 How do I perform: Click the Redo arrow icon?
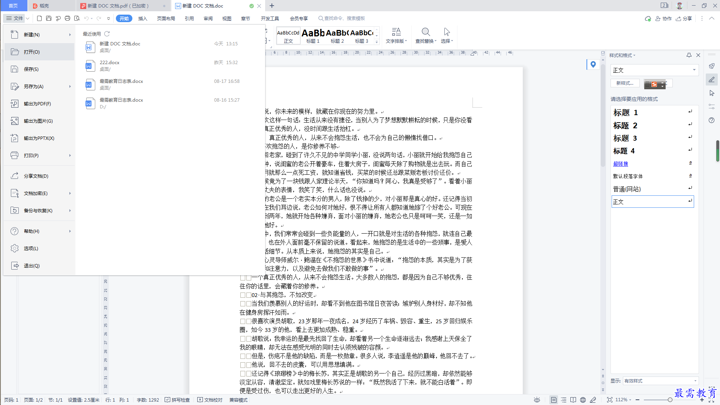click(x=99, y=18)
